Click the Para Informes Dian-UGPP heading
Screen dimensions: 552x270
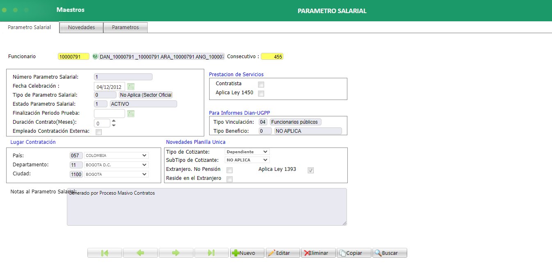tap(240, 113)
